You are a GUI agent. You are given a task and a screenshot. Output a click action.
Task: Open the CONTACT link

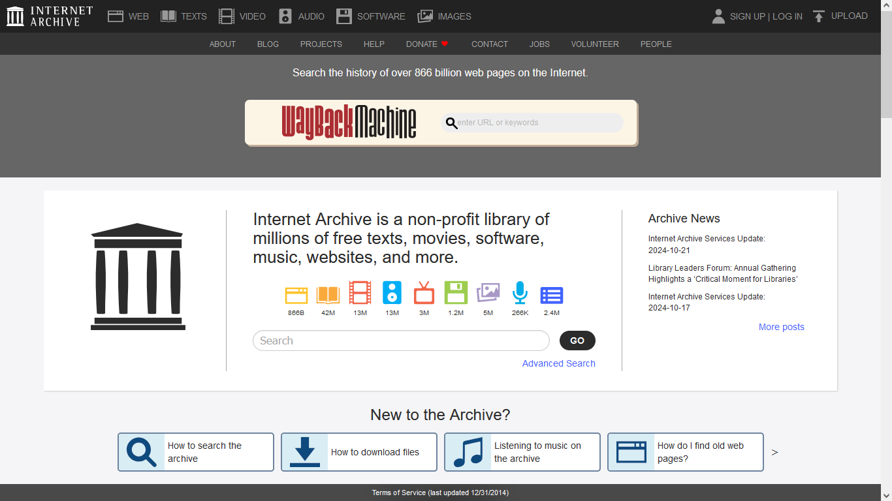490,44
